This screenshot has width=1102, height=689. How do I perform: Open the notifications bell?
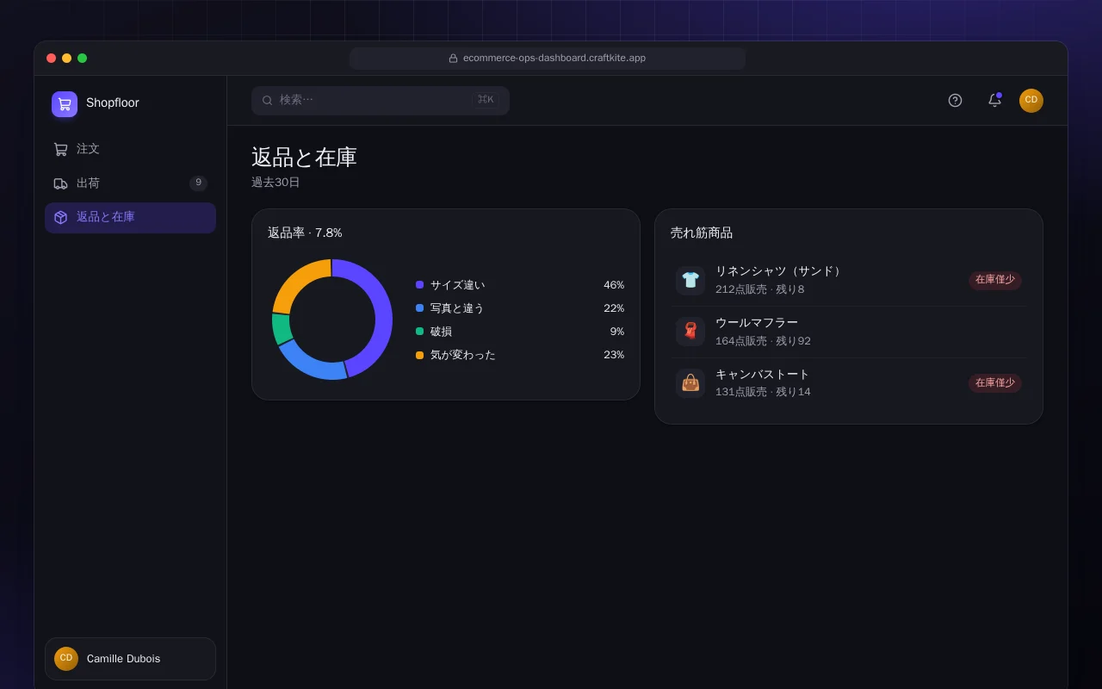tap(994, 100)
